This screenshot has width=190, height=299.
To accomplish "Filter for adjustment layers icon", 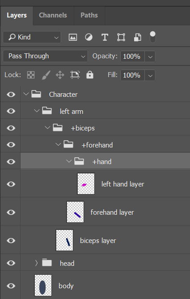I will click(89, 37).
